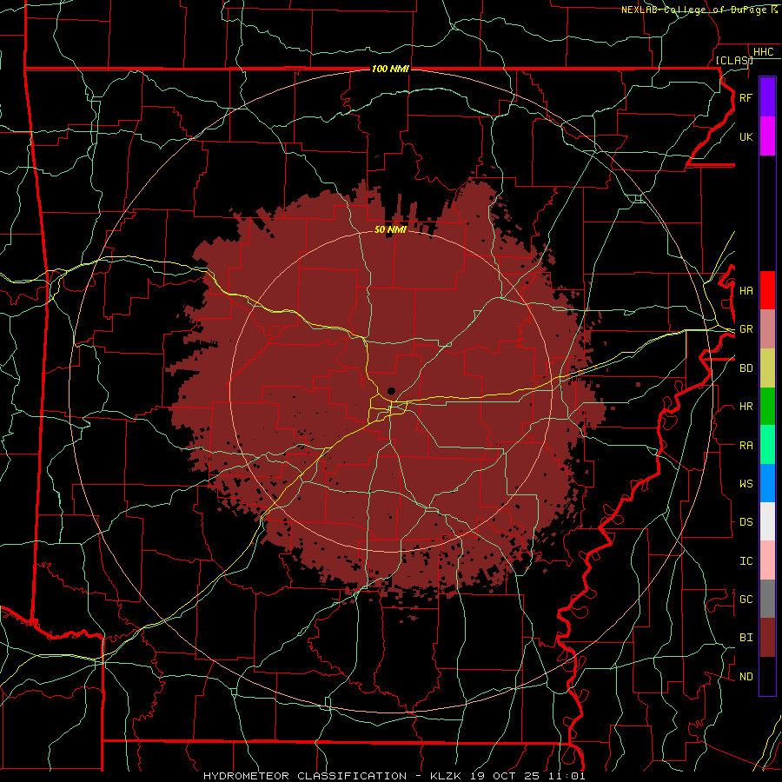Click the UK magenta legend swatch

pos(767,136)
